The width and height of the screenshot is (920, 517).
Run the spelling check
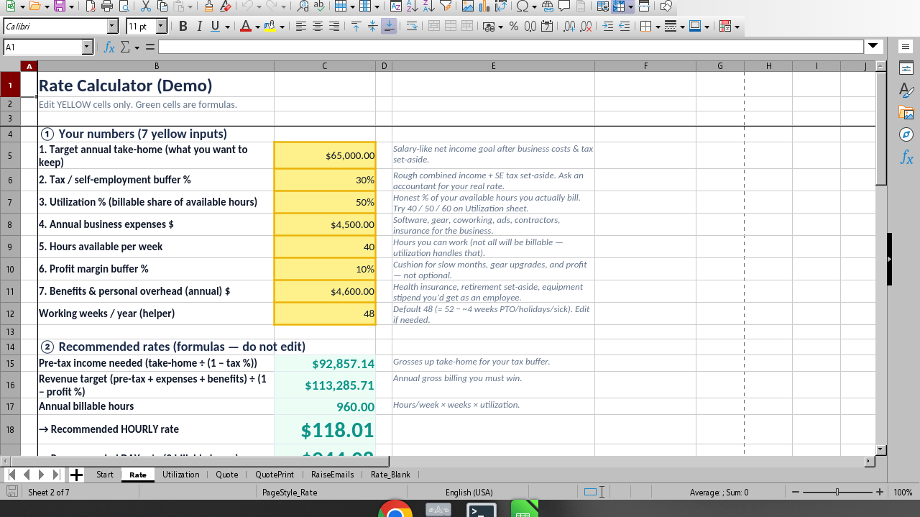coord(319,6)
